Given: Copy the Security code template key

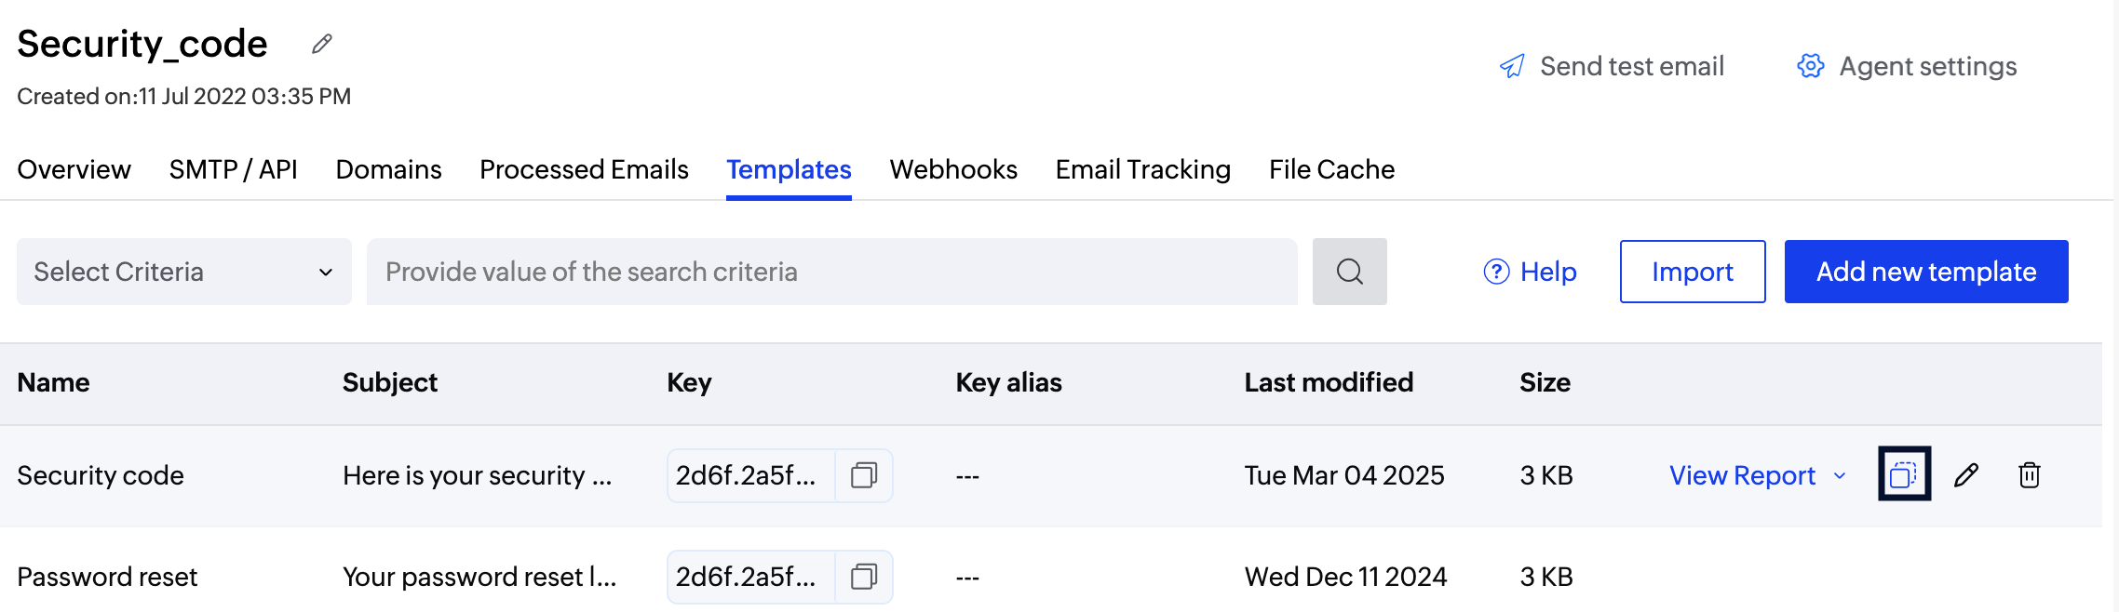Looking at the screenshot, I should (864, 475).
